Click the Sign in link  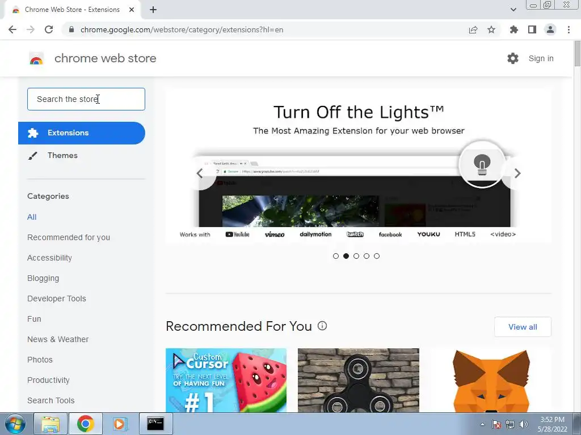coord(541,58)
